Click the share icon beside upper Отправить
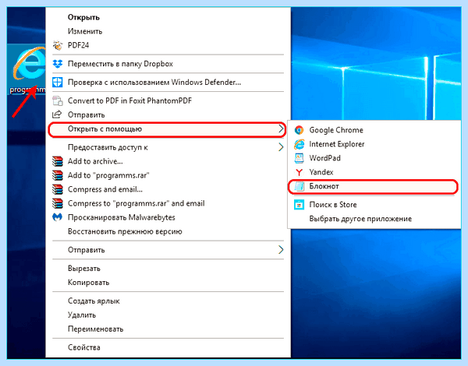 [x=57, y=114]
